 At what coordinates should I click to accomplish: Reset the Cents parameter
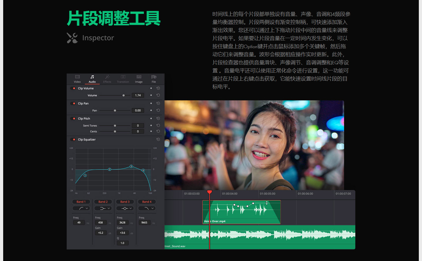(158, 131)
